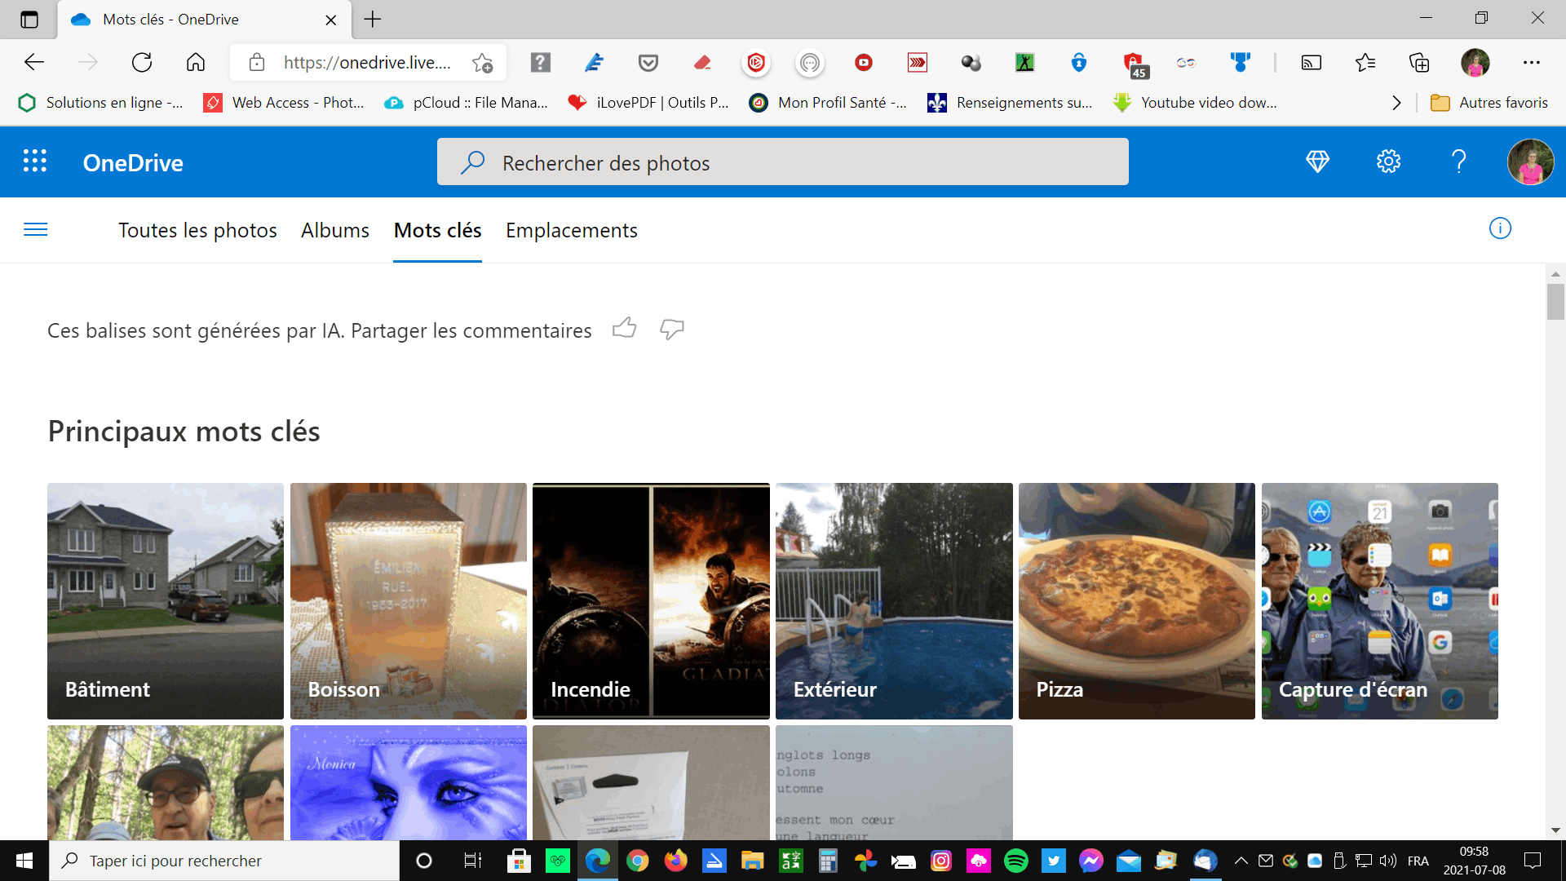This screenshot has height=881, width=1566.
Task: Open the information details pane
Action: (x=1500, y=228)
